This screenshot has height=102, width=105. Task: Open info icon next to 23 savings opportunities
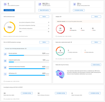80,4
